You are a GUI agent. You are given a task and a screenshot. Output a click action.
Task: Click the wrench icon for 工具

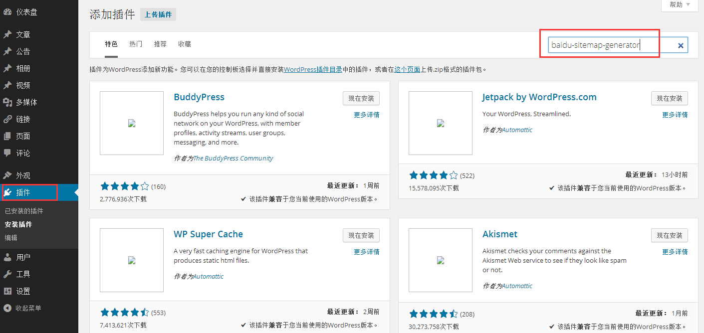7,274
